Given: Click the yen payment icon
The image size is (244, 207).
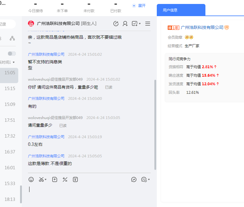Looking at the screenshot, I should click(x=75, y=180).
